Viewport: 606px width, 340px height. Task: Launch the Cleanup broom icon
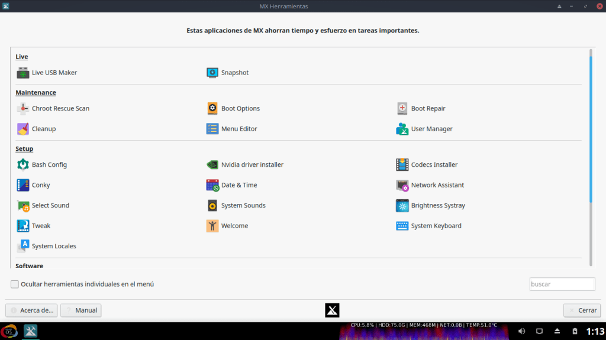click(x=22, y=129)
